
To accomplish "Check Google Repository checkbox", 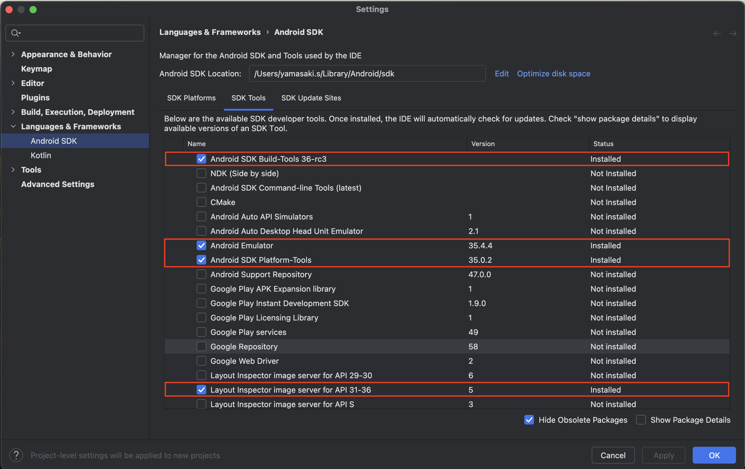I will tap(201, 347).
